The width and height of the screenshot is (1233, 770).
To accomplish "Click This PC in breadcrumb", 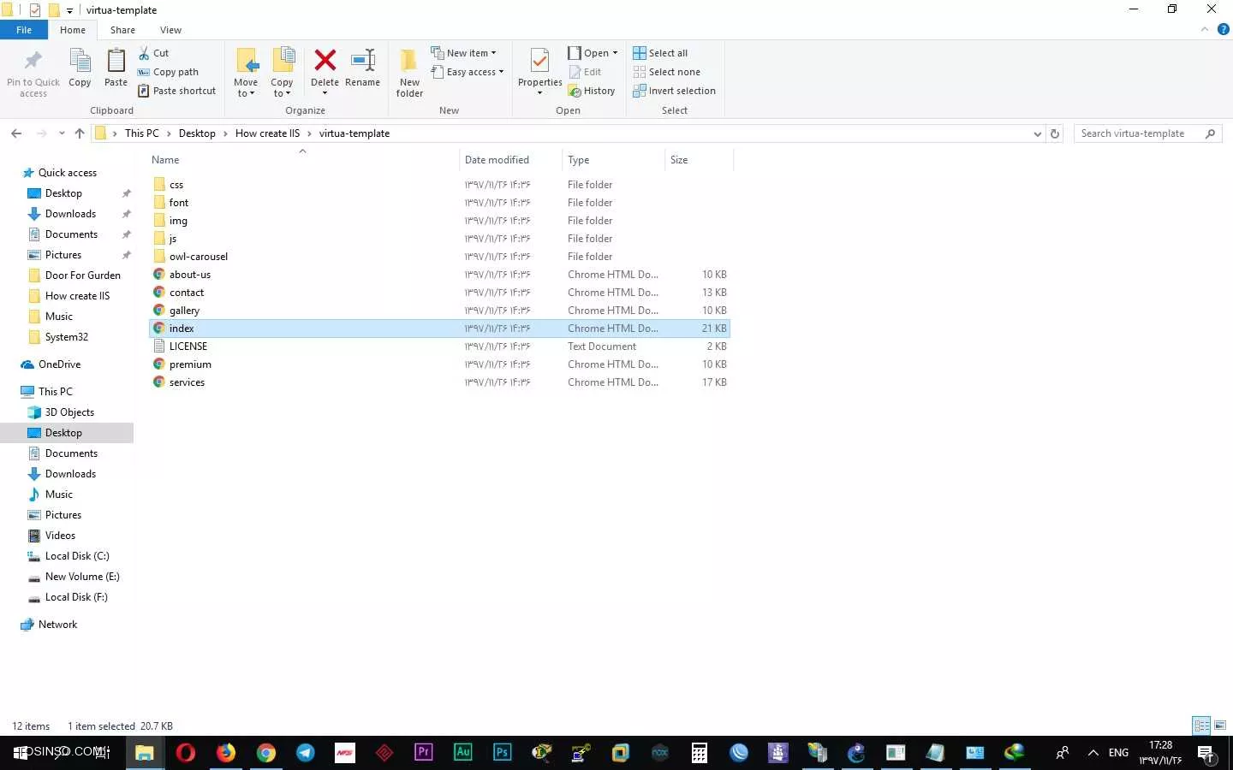I will pyautogui.click(x=142, y=133).
